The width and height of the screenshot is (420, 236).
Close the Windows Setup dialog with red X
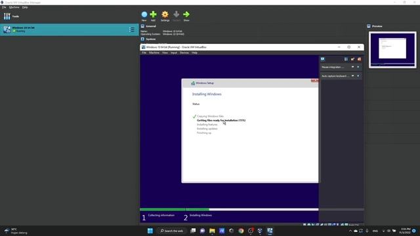click(x=315, y=80)
